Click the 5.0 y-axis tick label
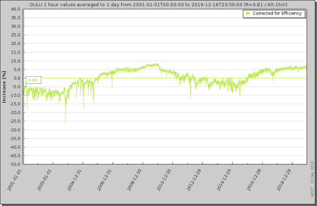The height and width of the screenshot is (206, 317). click(x=17, y=70)
